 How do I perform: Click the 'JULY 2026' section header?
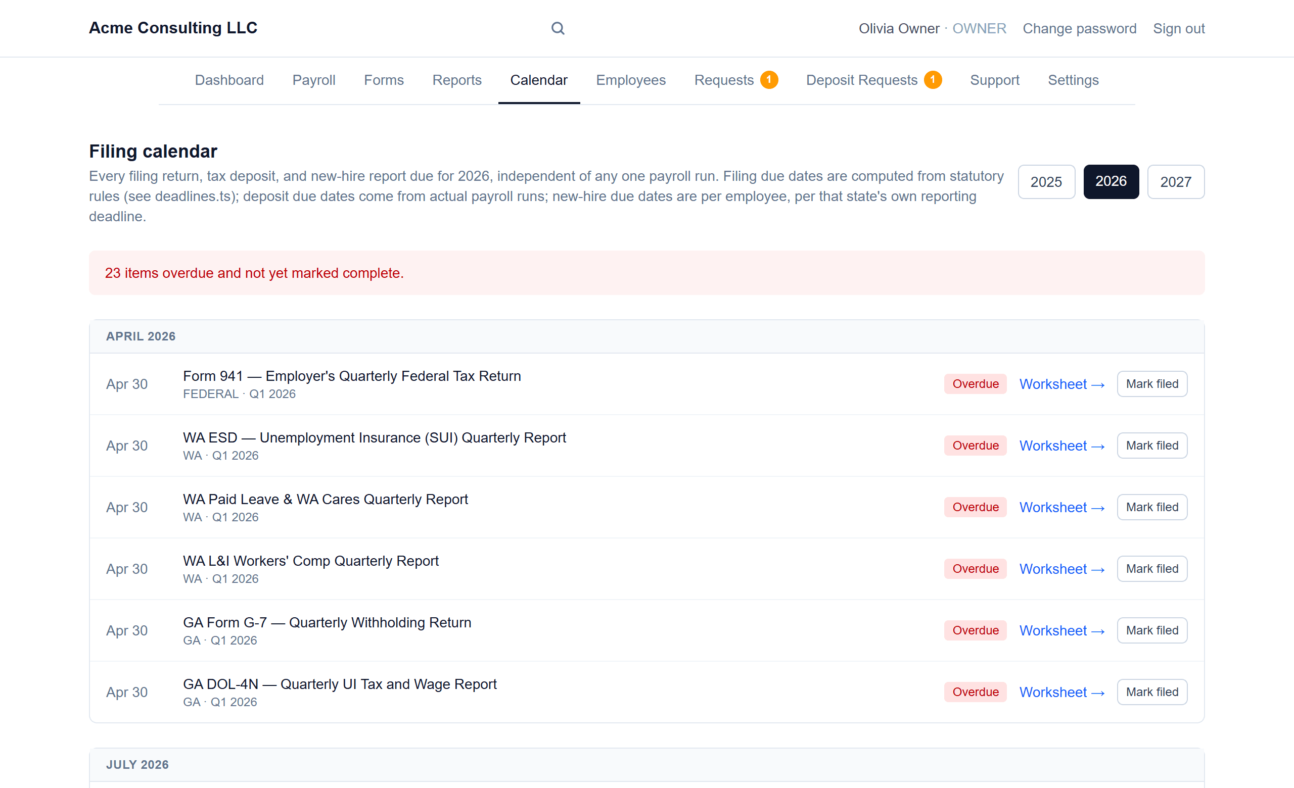tap(137, 764)
